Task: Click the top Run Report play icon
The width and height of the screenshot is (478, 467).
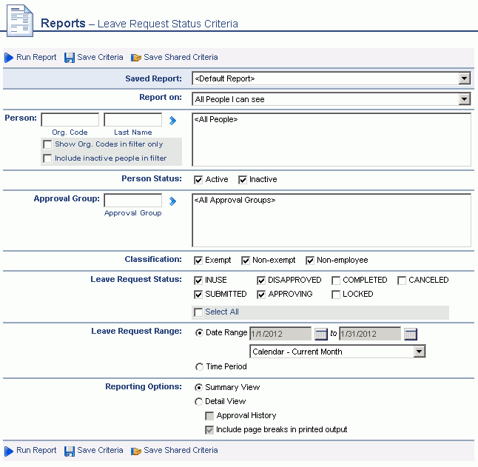Action: point(9,58)
